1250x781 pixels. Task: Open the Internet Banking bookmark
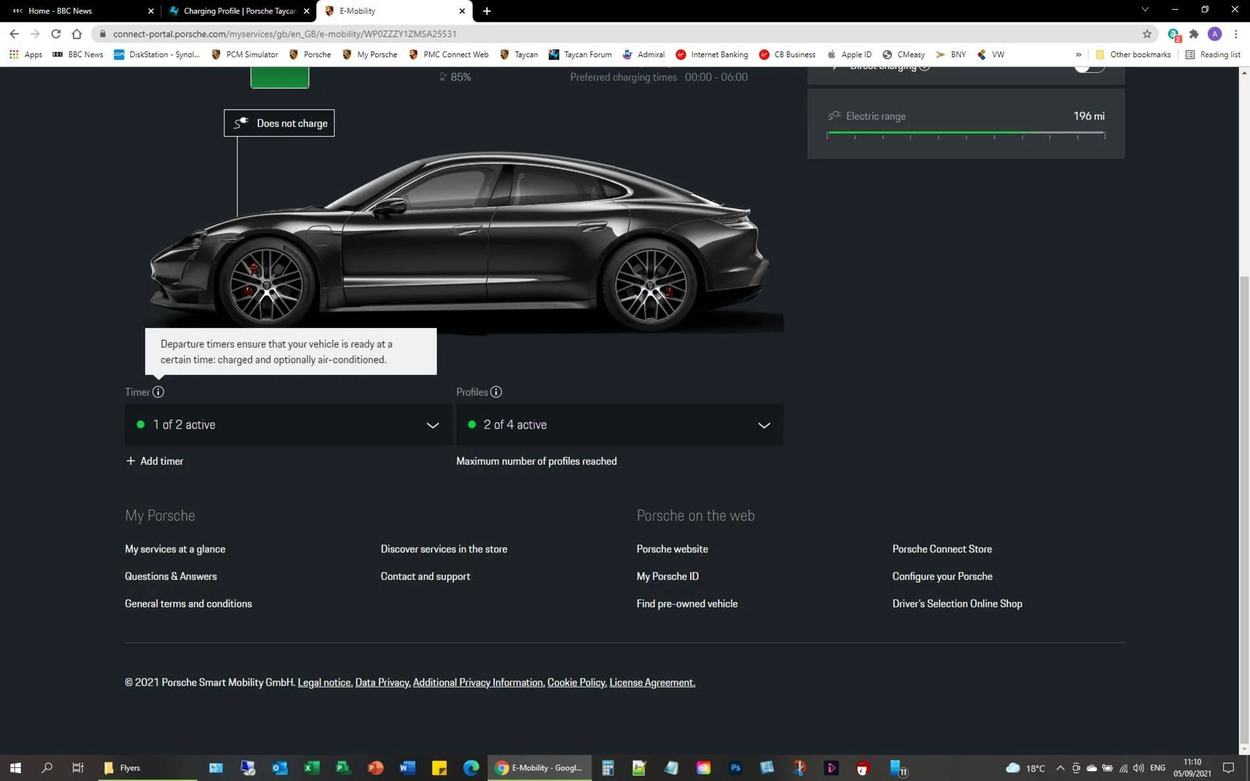click(711, 55)
